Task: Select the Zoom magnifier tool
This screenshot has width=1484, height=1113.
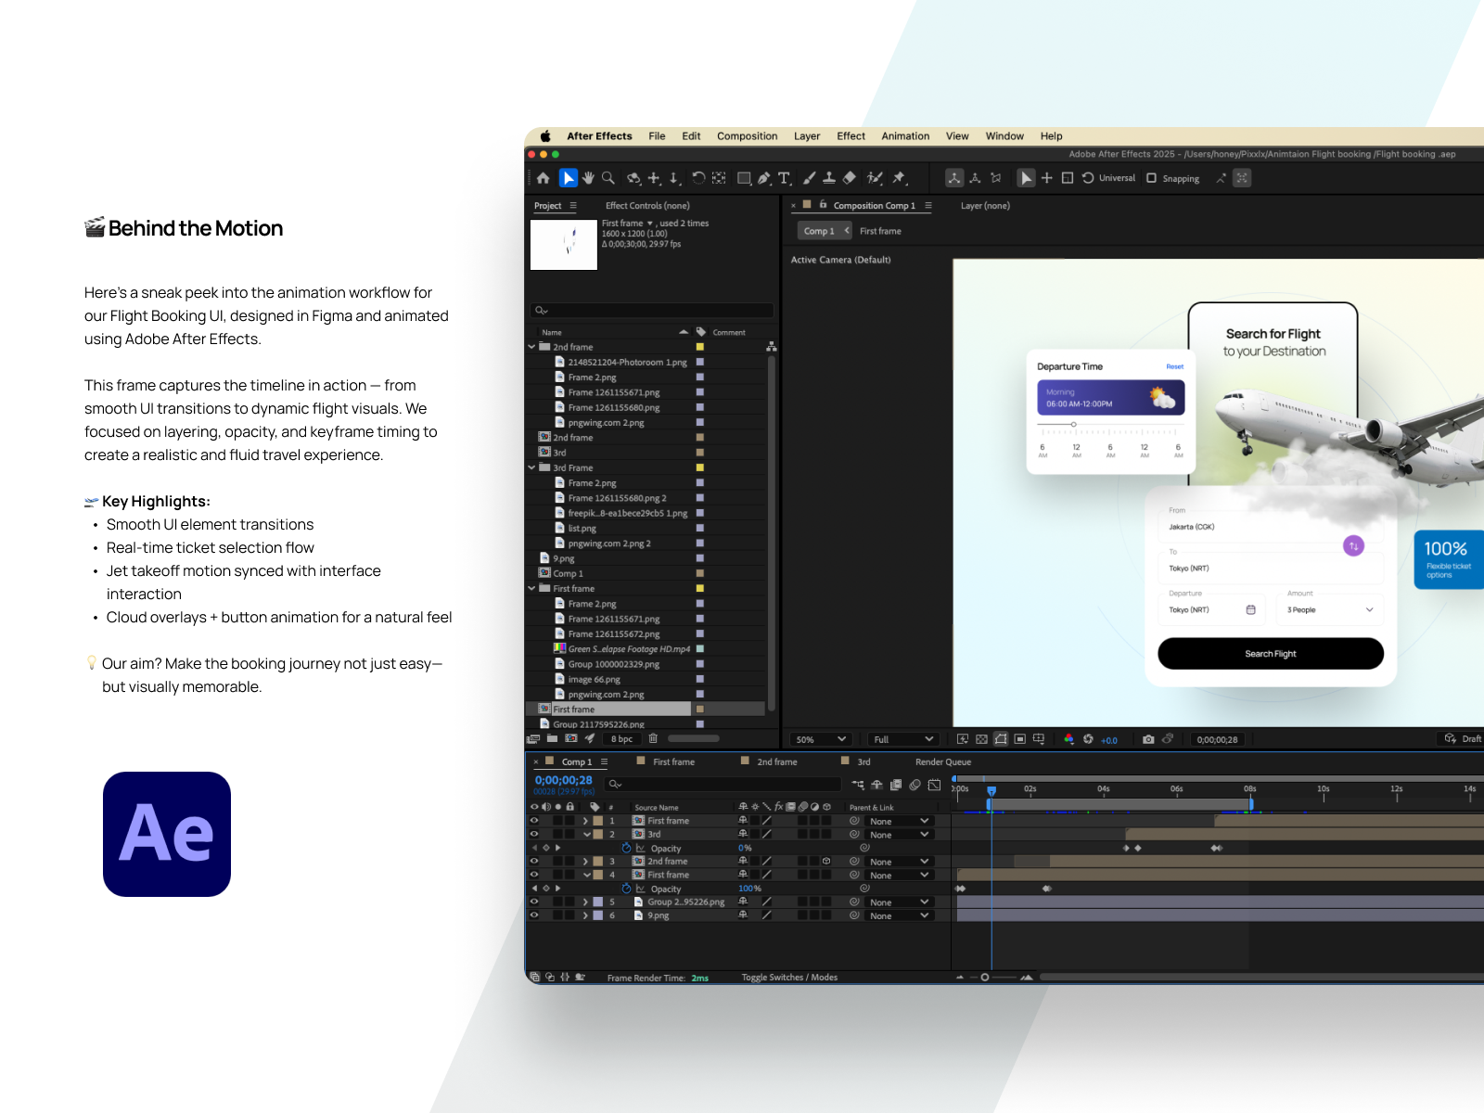Action: 608,178
